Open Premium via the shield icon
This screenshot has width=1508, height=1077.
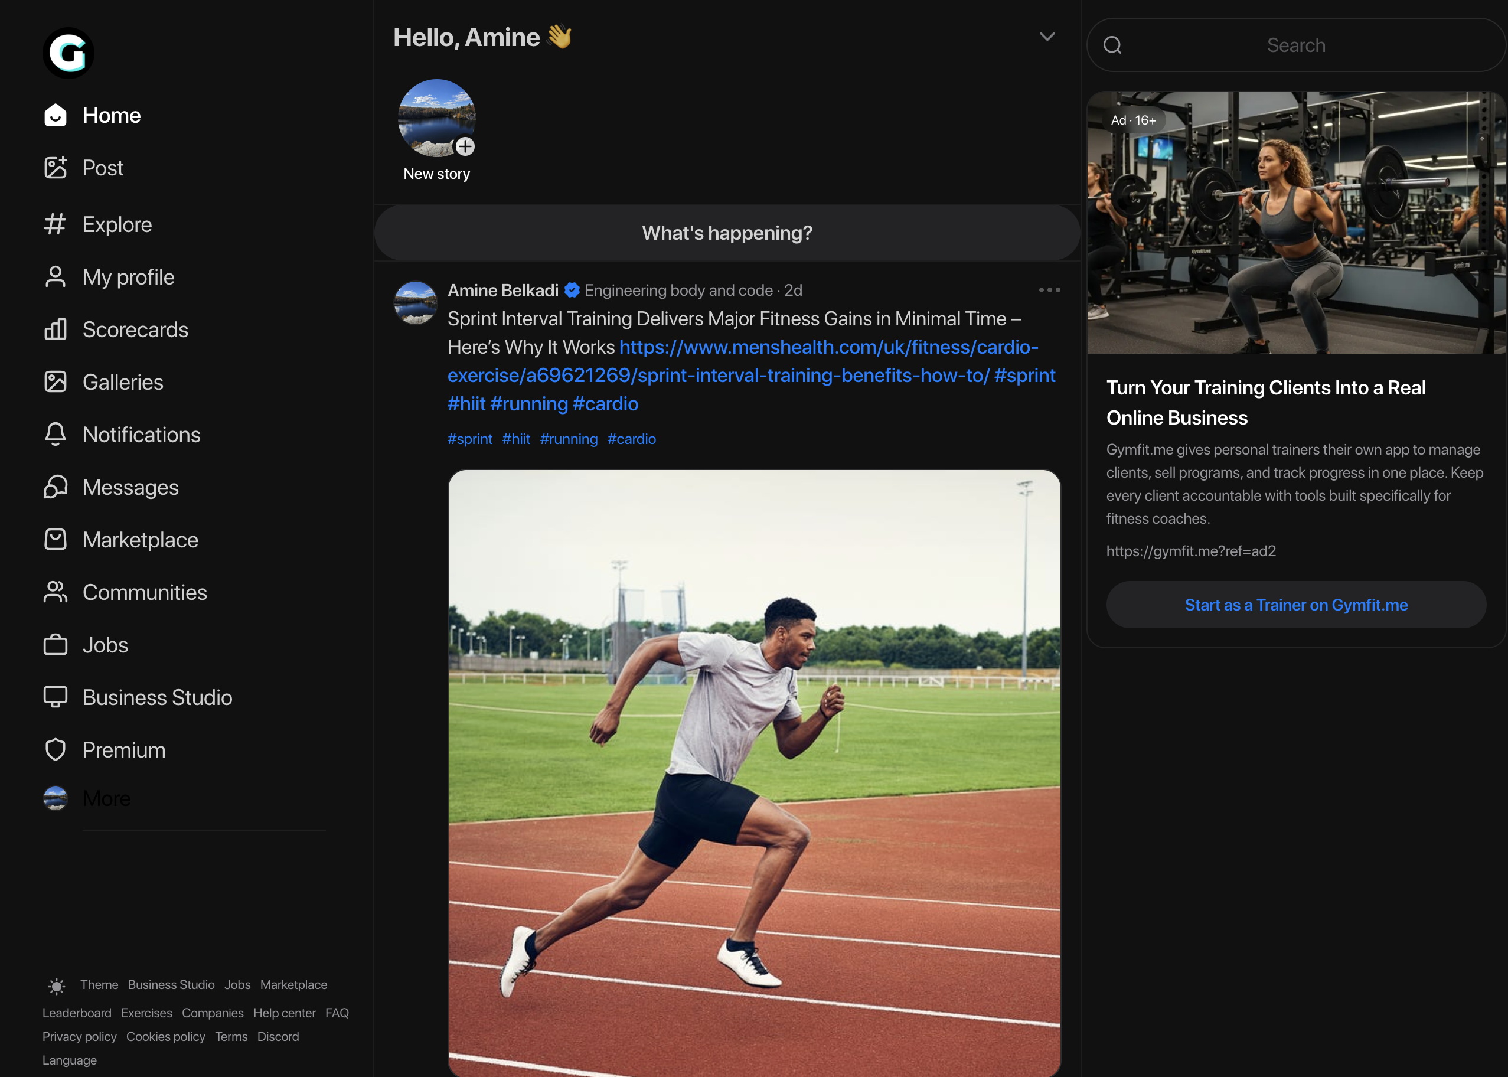[123, 750]
